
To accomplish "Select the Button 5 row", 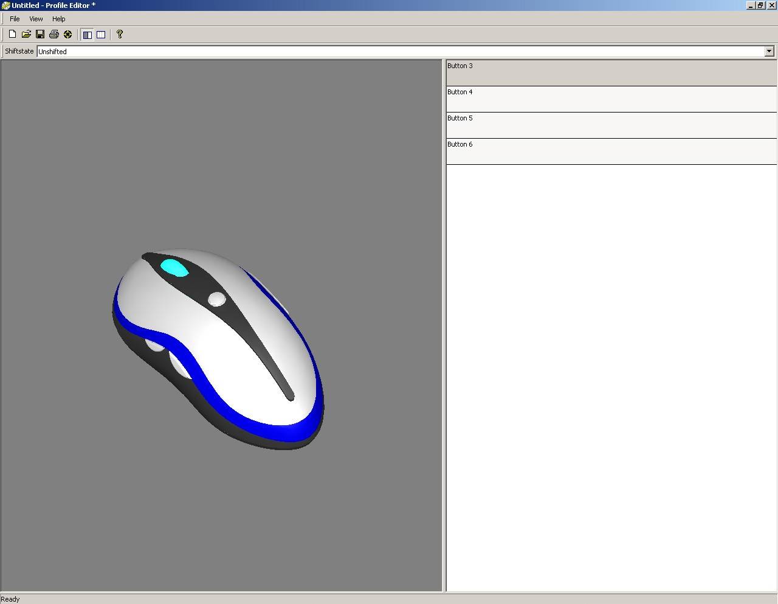I will tap(611, 125).
